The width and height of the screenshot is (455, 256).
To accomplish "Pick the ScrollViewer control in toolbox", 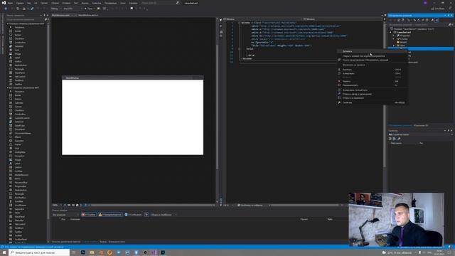I will [21, 205].
